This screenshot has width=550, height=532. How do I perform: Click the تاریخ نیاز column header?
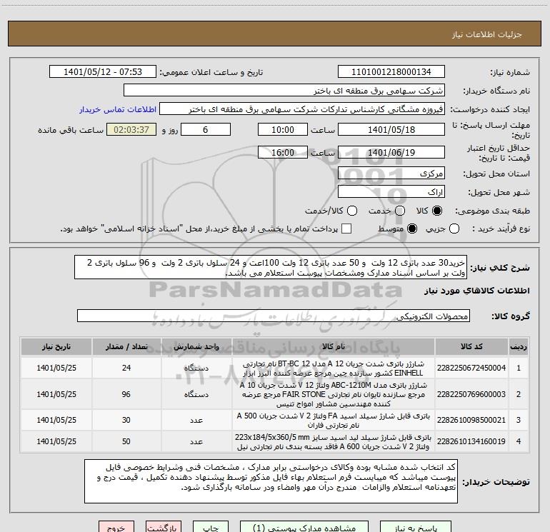click(56, 346)
